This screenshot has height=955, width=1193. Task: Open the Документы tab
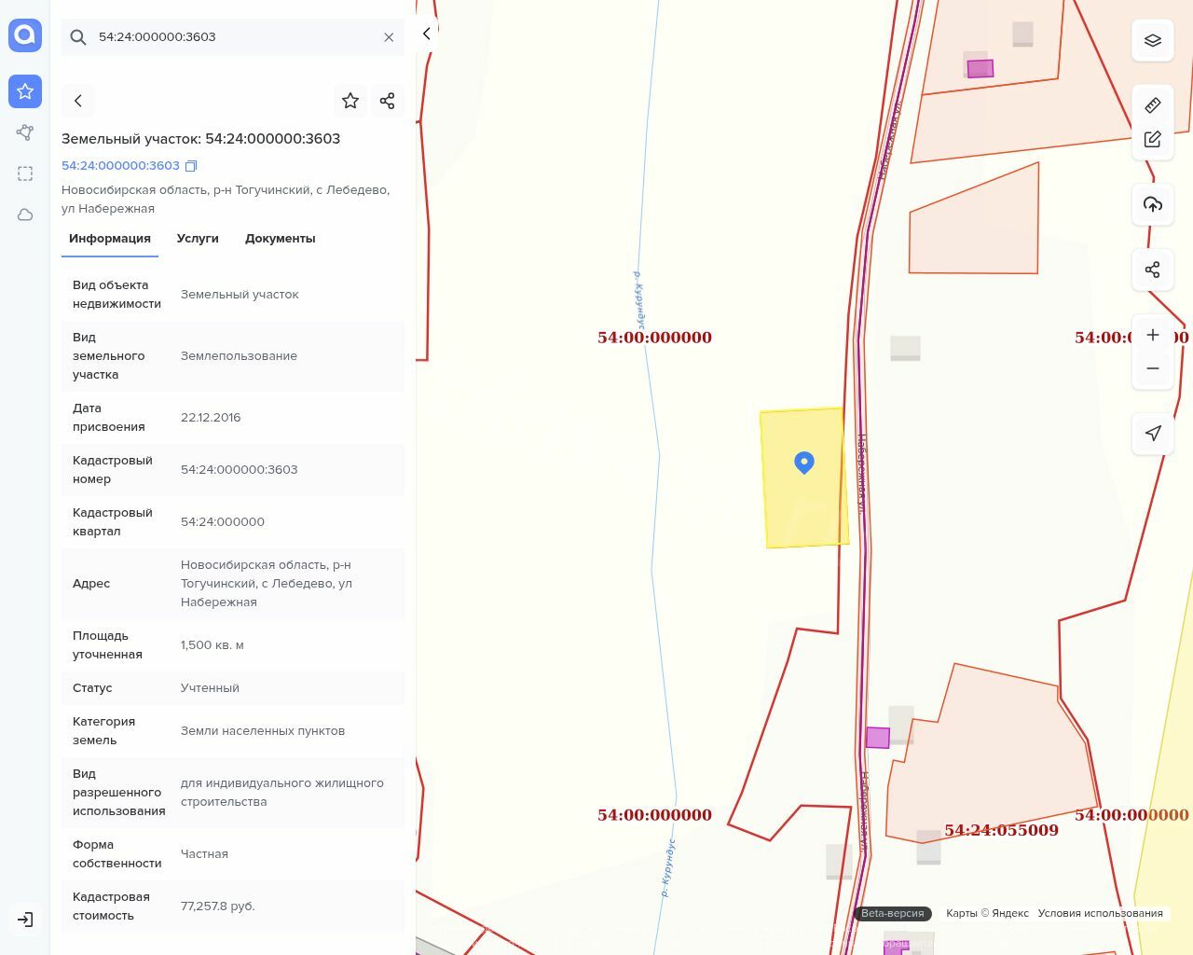(x=280, y=239)
